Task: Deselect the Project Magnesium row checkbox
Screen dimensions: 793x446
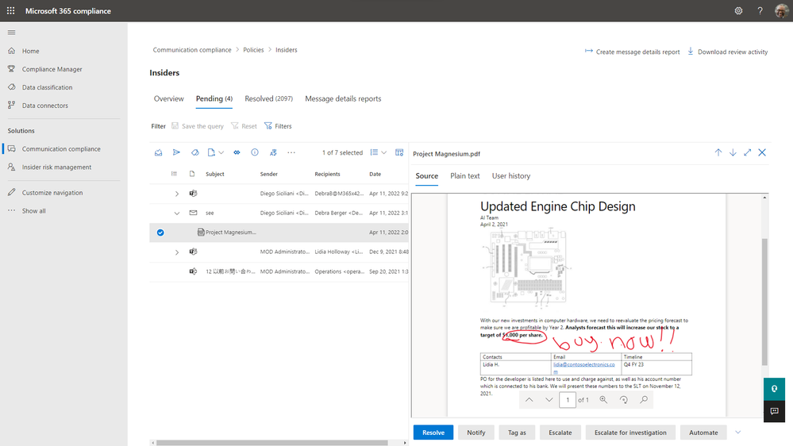Action: [x=160, y=233]
